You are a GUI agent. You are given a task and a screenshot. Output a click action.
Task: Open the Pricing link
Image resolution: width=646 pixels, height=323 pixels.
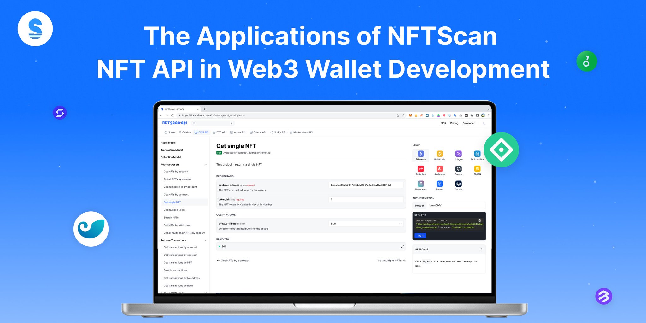pyautogui.click(x=454, y=123)
